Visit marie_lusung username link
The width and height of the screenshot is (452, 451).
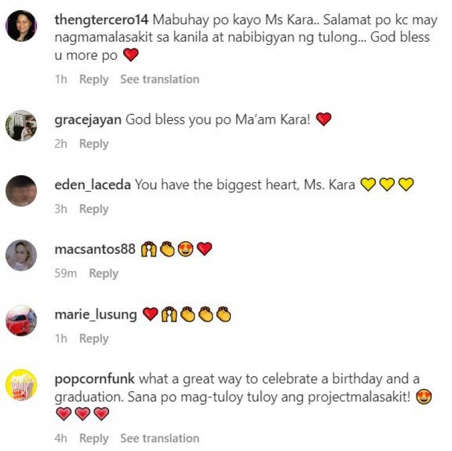[95, 314]
